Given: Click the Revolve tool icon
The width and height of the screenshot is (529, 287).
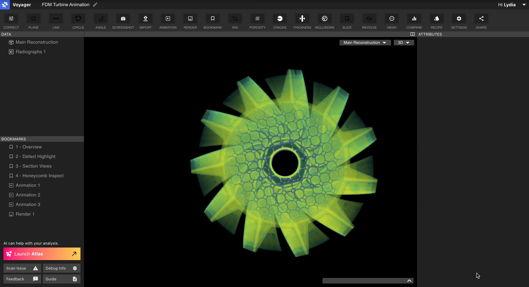Looking at the screenshot, I should click(369, 19).
